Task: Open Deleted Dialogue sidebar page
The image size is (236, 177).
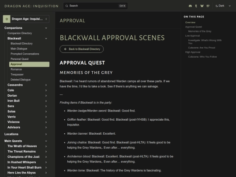Action: point(21,80)
